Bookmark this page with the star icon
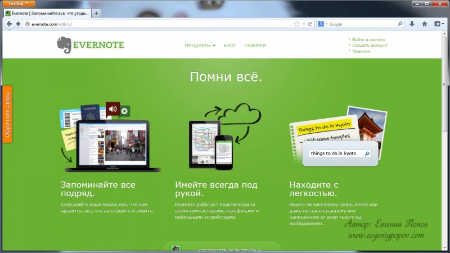Viewport: 450px width, 253px height. click(x=297, y=24)
